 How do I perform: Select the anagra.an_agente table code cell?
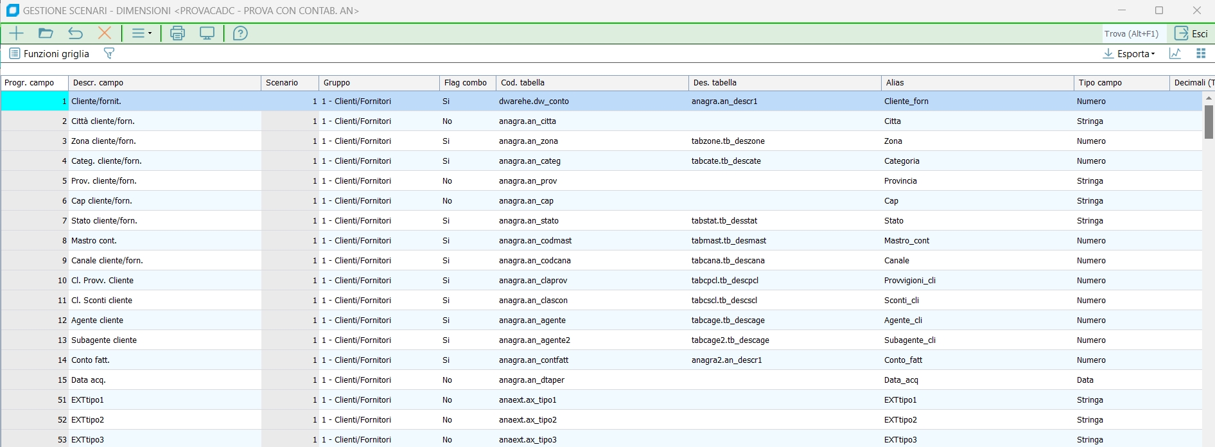point(532,320)
